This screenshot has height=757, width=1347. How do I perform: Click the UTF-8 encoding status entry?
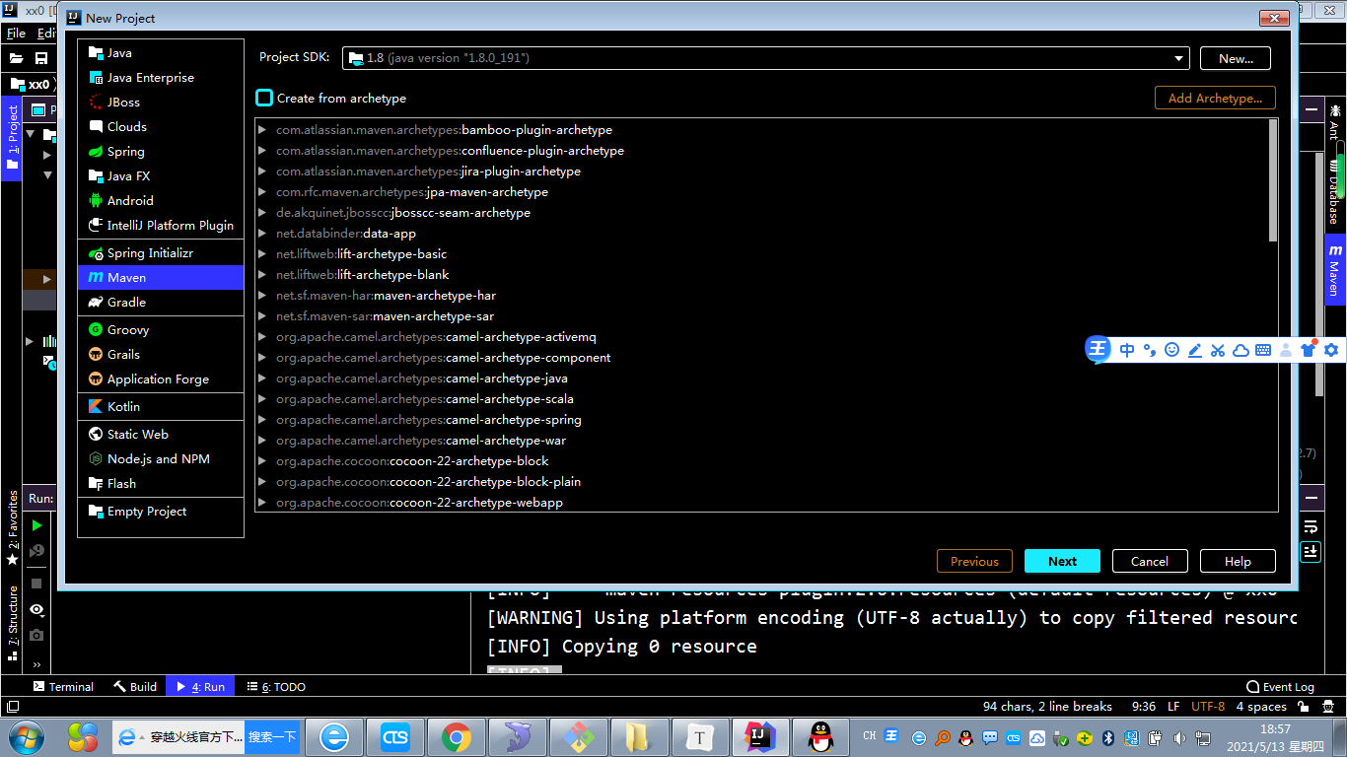pyautogui.click(x=1208, y=706)
